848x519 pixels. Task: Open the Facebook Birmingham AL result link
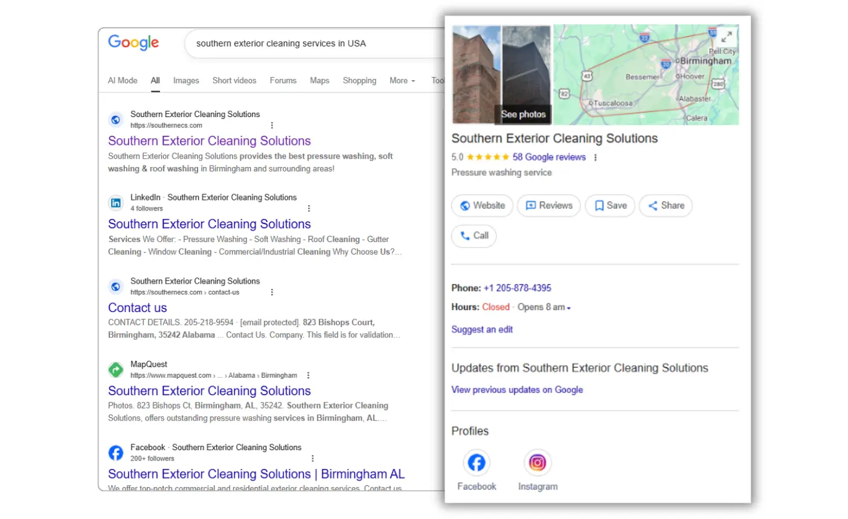pos(257,474)
